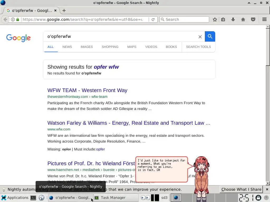The image size is (270, 202).
Task: Click the www.wfw.com URL text
Action: [59, 129]
